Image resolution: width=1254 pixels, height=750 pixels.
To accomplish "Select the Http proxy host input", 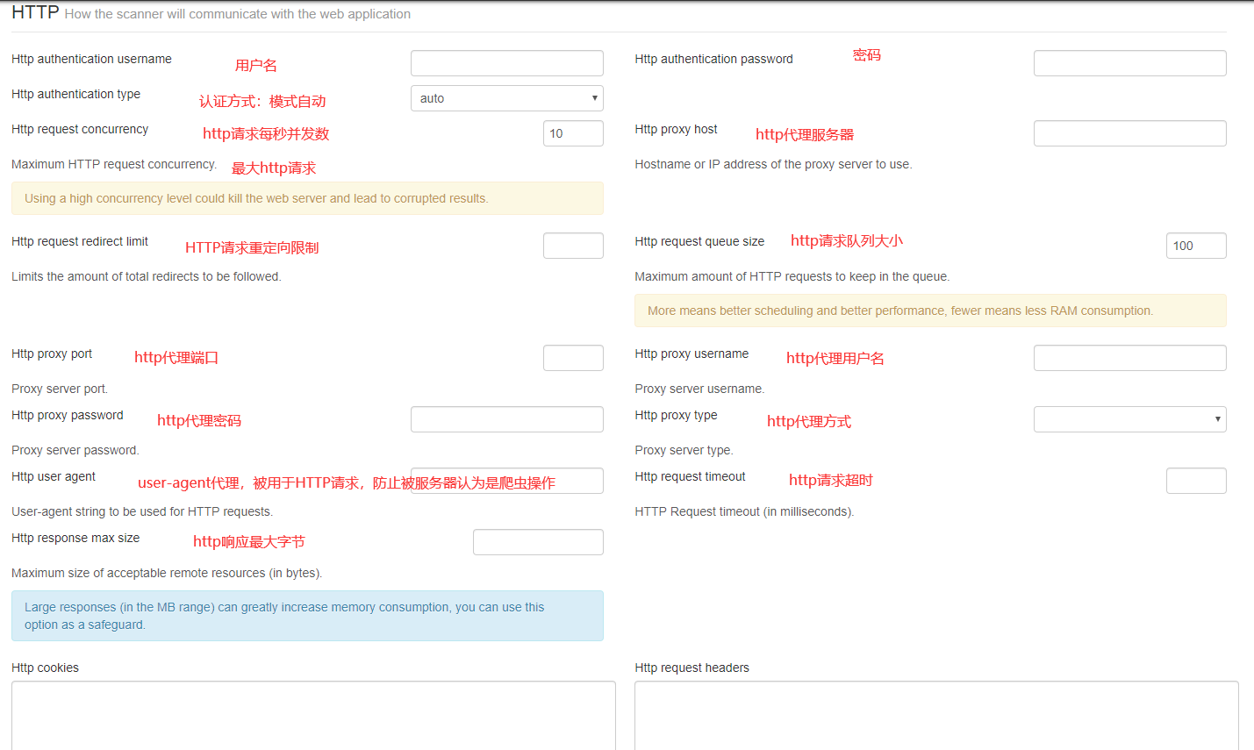I will coord(1129,133).
